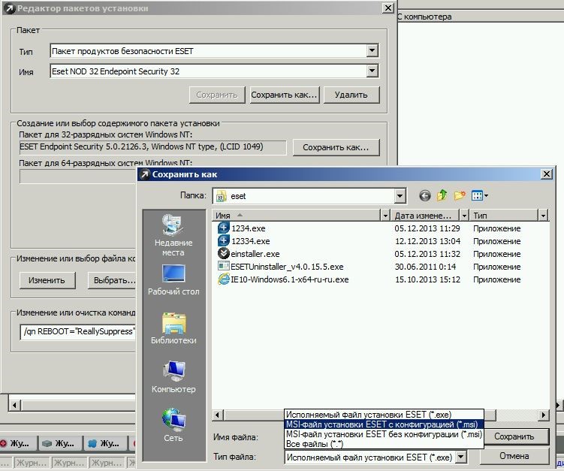This screenshot has width=564, height=471.
Task: Select the ESETUninstaller_v4.0.15.5.exe file icon
Action: 223,266
